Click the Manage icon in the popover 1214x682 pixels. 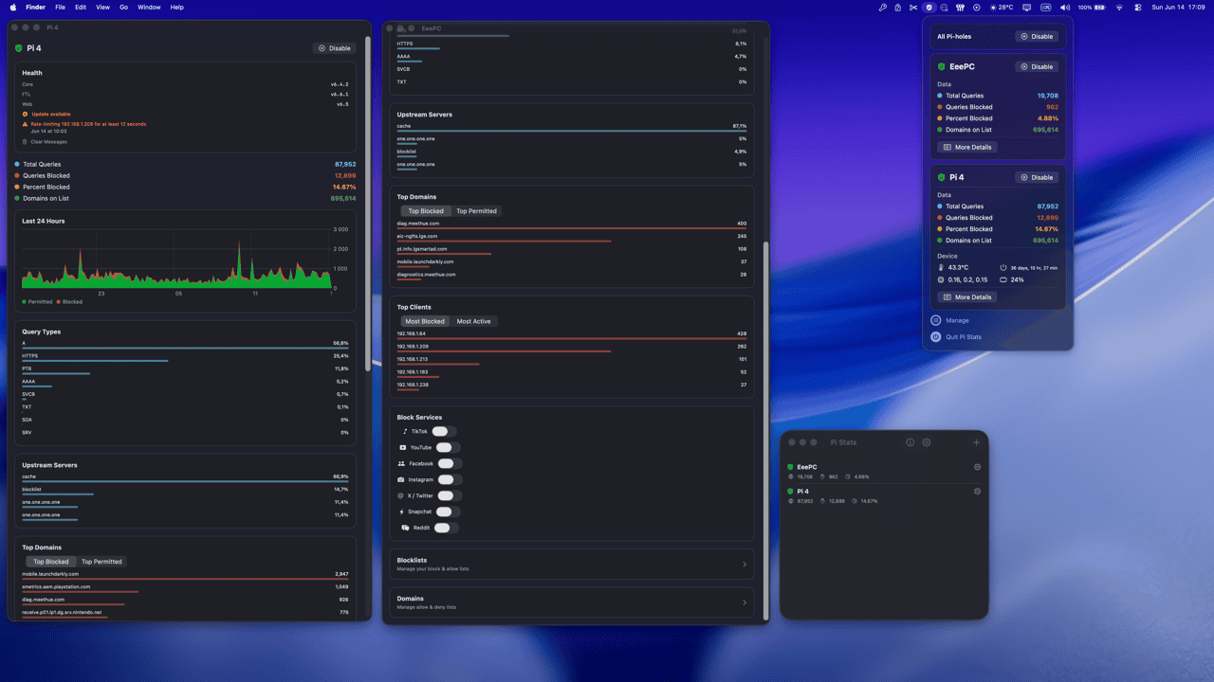click(x=936, y=320)
